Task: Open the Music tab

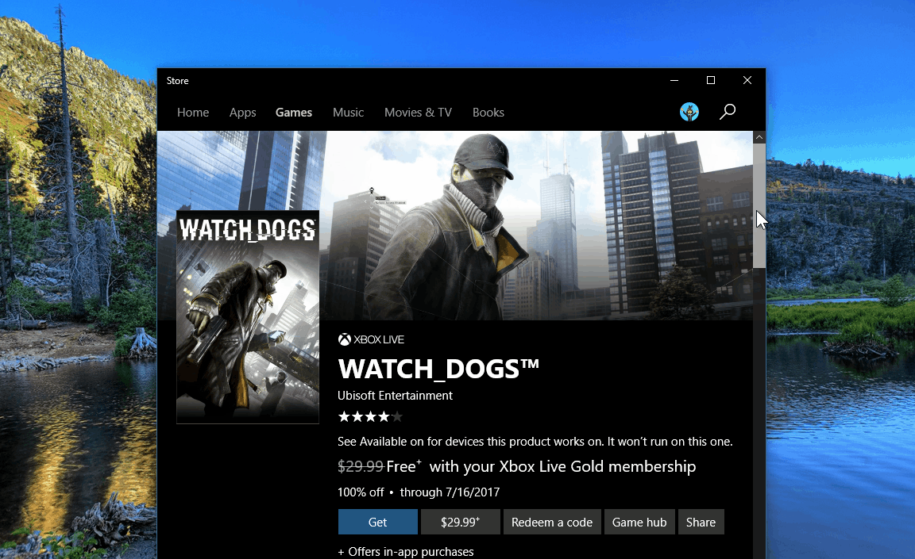Action: click(348, 113)
